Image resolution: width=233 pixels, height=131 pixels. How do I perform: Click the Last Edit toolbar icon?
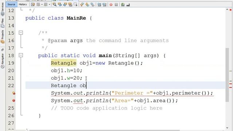tap(33, 4)
